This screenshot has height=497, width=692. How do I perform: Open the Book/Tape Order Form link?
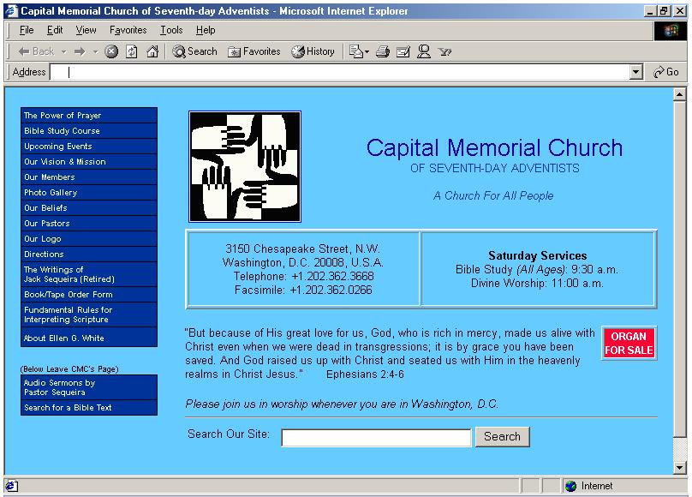pos(89,295)
